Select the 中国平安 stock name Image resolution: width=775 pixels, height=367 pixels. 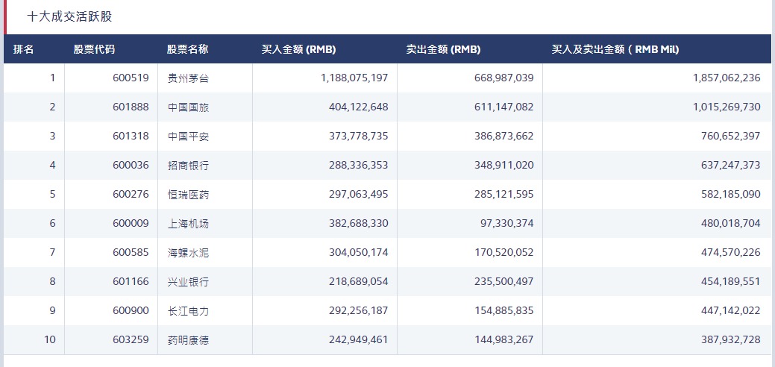188,136
